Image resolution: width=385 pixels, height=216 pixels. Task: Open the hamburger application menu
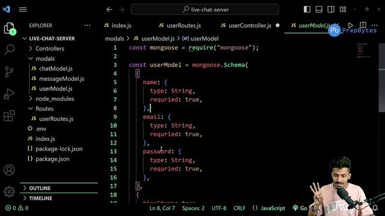coord(23,10)
